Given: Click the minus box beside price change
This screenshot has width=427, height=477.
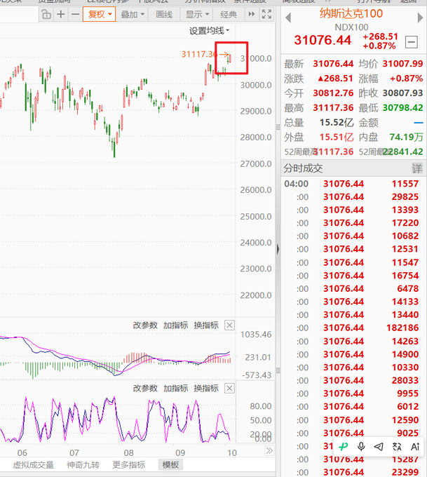Looking at the screenshot, I should click(412, 42).
